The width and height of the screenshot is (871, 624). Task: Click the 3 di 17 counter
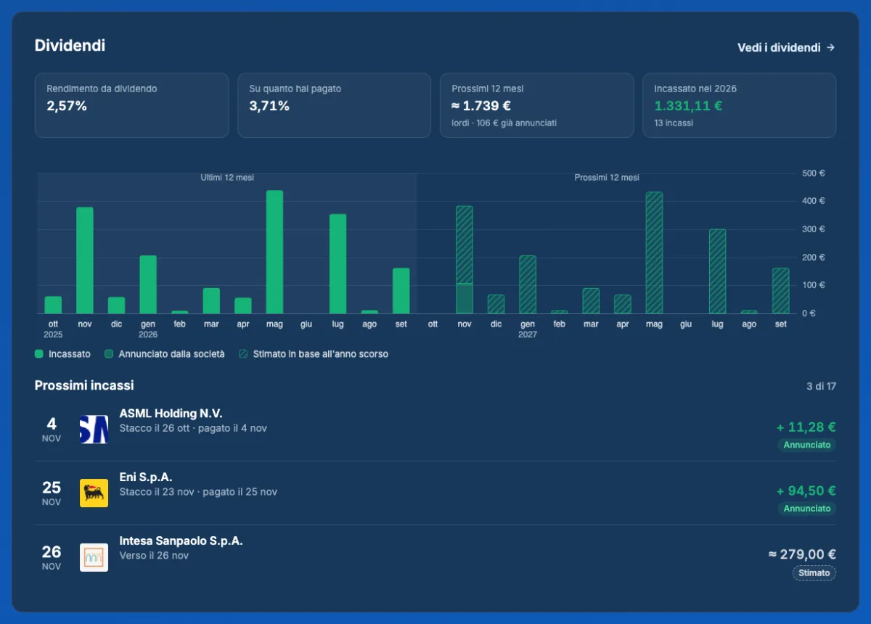pyautogui.click(x=821, y=386)
